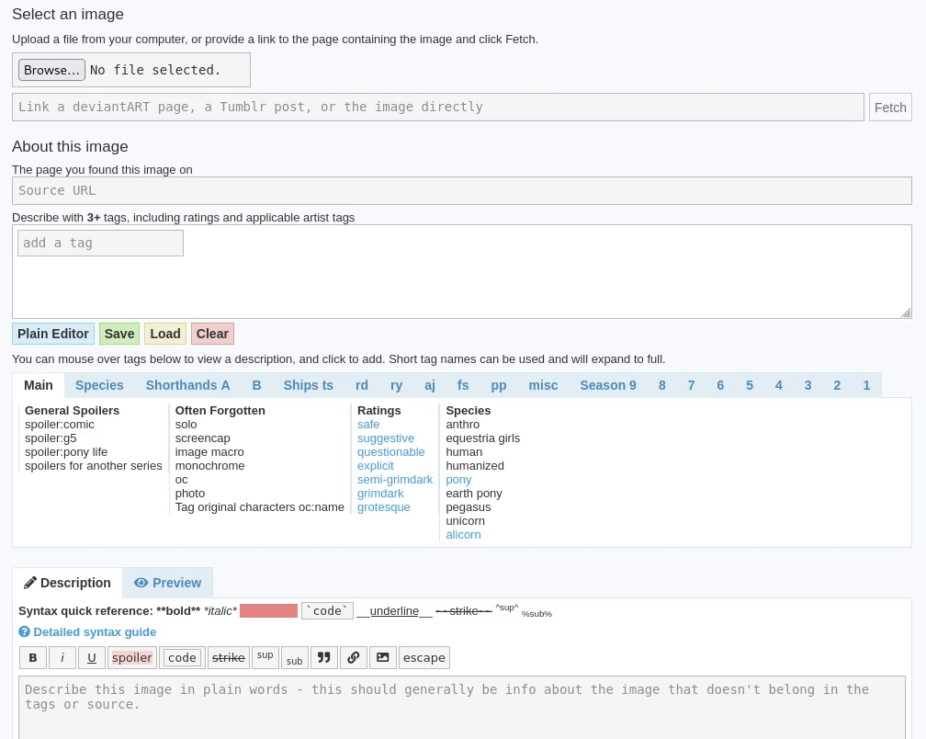Click the Bold formatting button

point(33,657)
